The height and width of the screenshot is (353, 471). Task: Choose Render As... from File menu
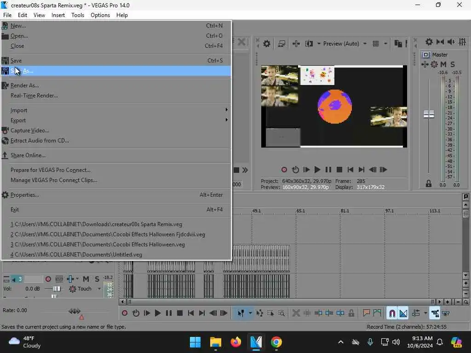point(116,85)
